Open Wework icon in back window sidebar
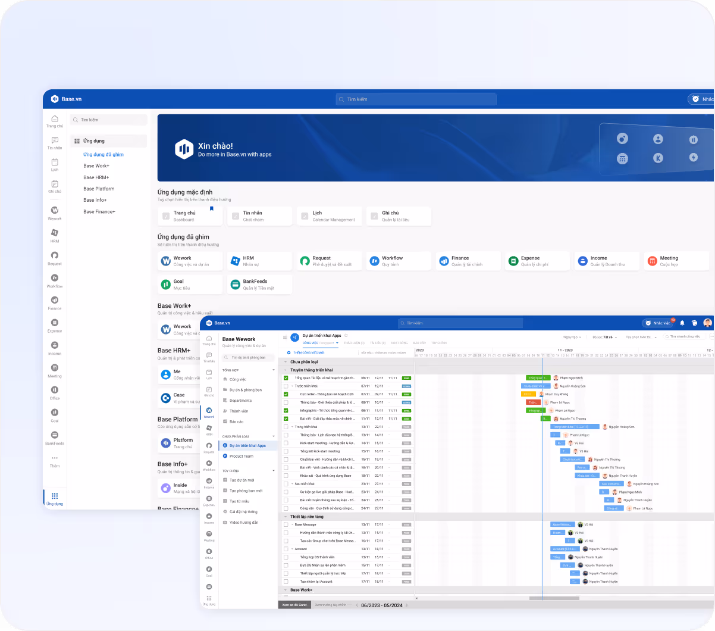Viewport: 715px width, 631px height. [55, 210]
